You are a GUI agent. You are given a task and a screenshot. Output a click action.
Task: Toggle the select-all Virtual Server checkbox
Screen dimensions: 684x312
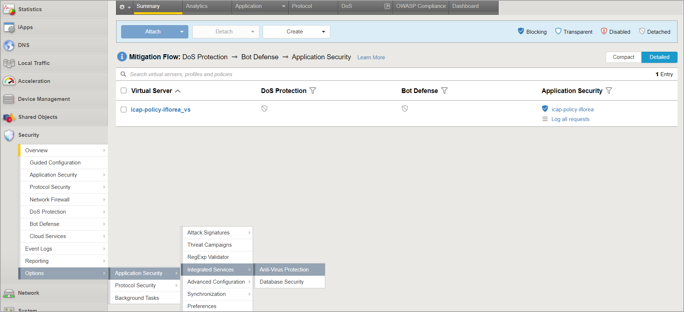coord(124,90)
